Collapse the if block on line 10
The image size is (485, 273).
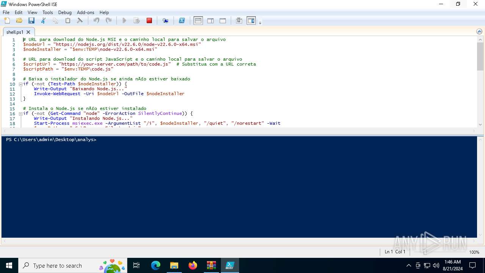(20, 84)
